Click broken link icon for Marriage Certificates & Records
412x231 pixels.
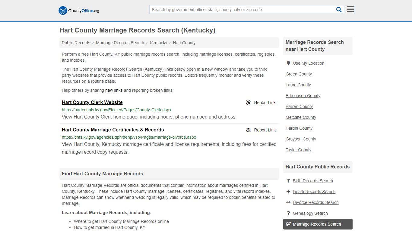point(248,130)
